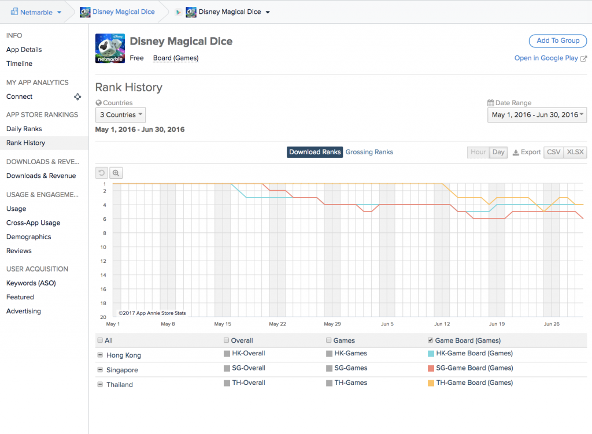Viewport: 592px width, 434px height.
Task: Toggle the Singapore row checkbox
Action: 100,369
